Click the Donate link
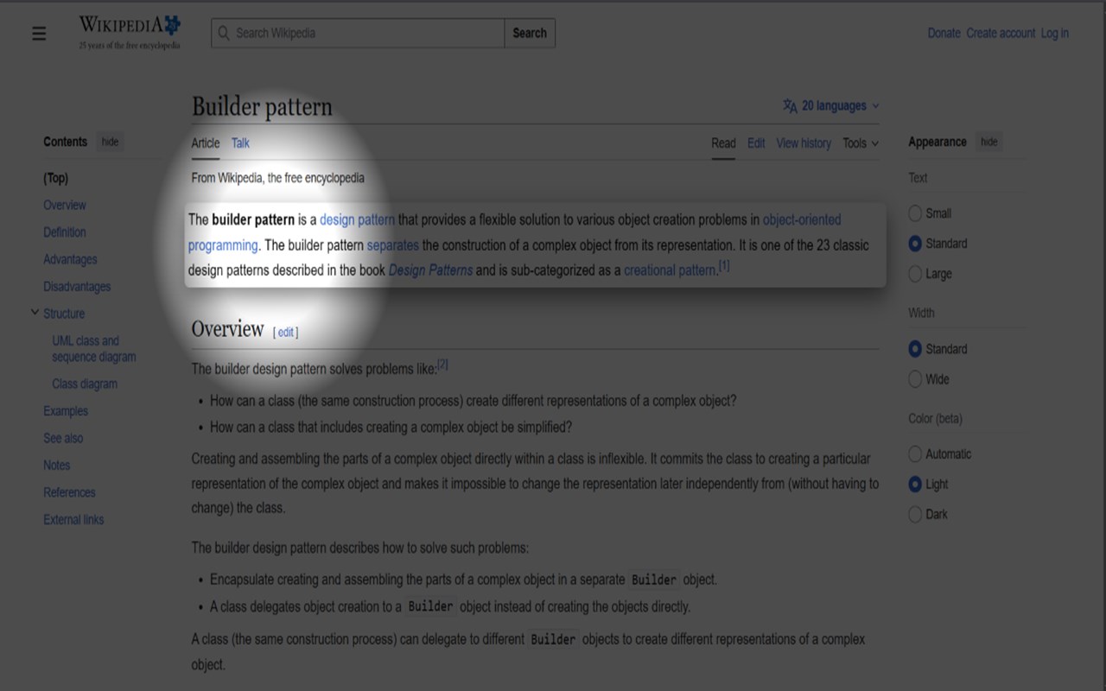Screen dimensions: 1106x691 [x=944, y=34]
